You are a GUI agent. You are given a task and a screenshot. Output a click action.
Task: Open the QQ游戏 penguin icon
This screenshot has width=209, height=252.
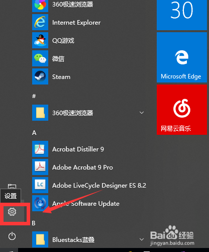[x=40, y=40]
